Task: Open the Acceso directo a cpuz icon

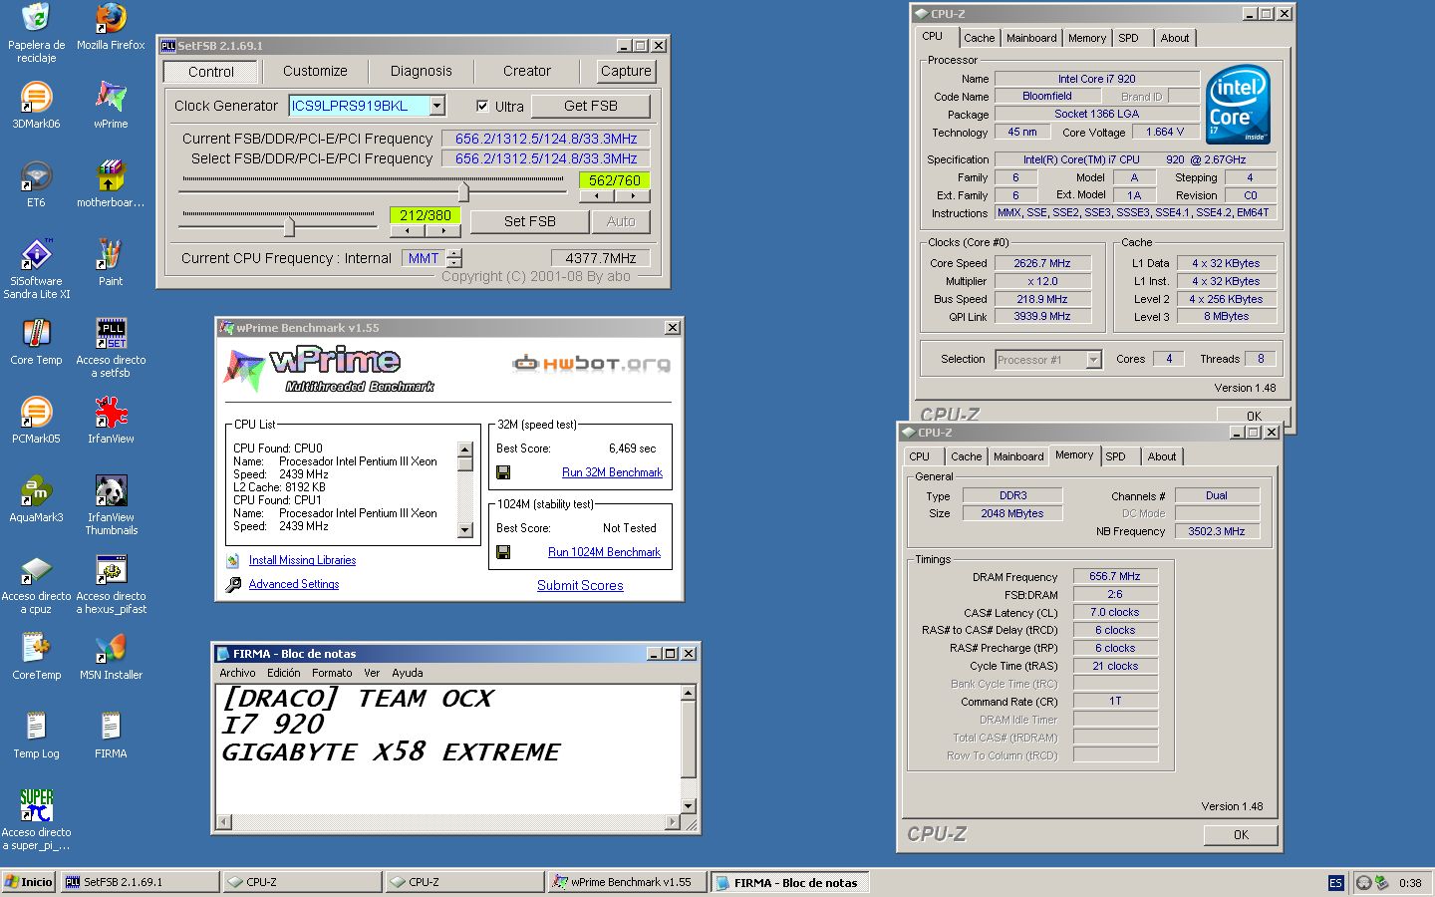Action: point(36,569)
